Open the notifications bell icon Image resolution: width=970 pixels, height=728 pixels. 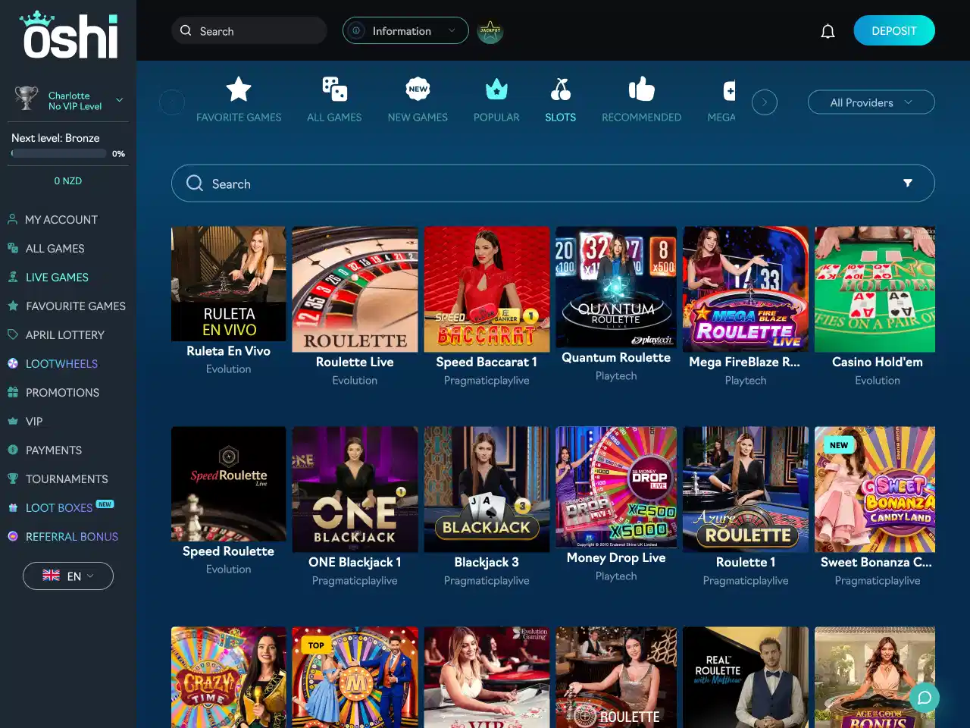828,31
